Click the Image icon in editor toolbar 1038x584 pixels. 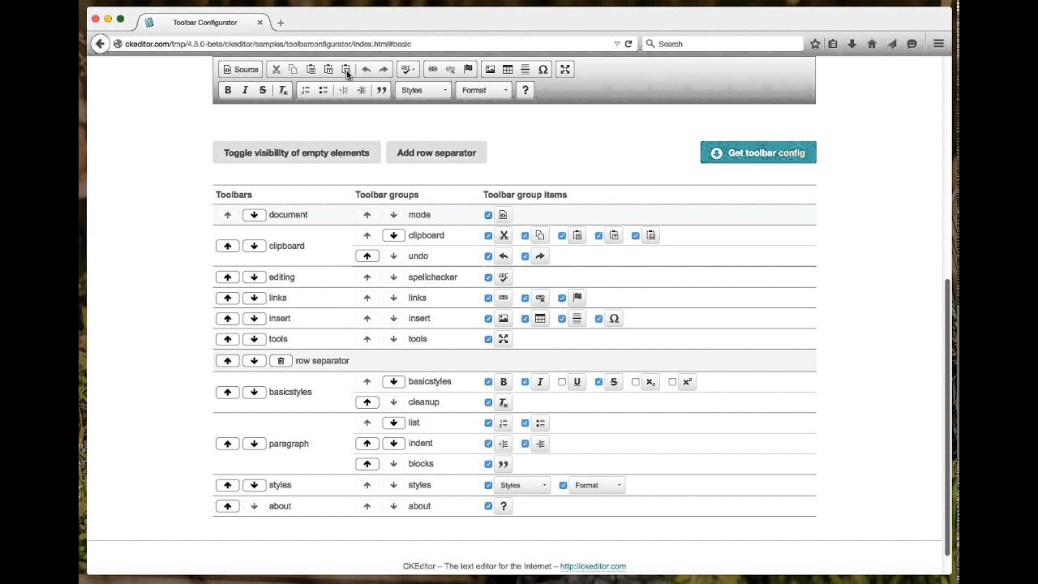point(490,70)
